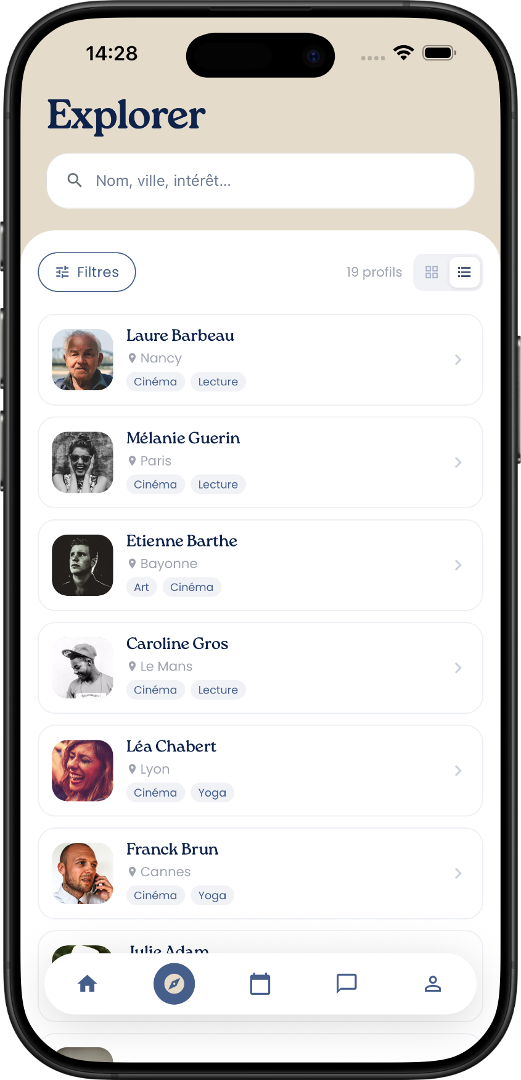The width and height of the screenshot is (521, 1080).
Task: Click the Mélanie Guerin name link
Action: tap(183, 438)
